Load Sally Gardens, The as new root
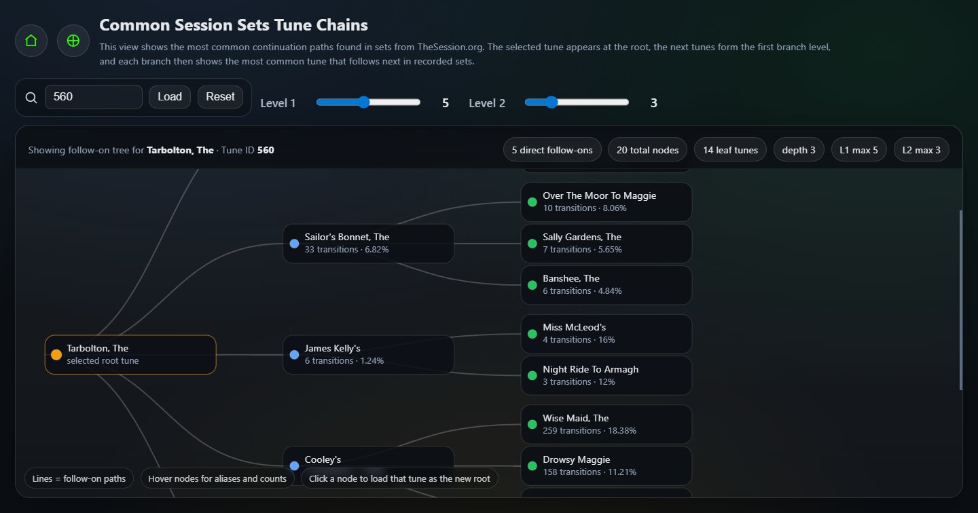Viewport: 978px width, 513px height. click(x=606, y=243)
